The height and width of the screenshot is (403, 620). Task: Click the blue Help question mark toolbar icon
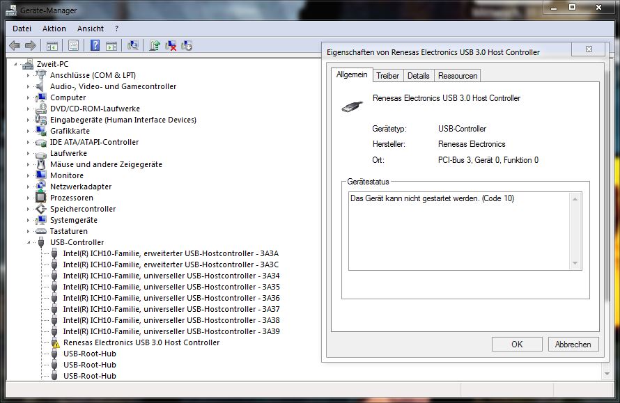pos(95,45)
